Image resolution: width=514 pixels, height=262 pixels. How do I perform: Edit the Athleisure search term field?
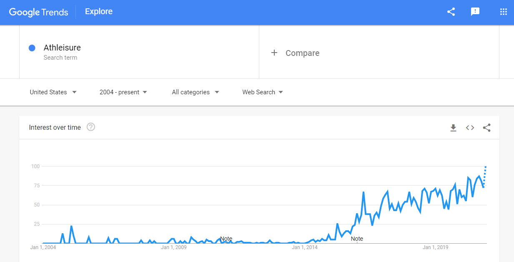pyautogui.click(x=139, y=52)
